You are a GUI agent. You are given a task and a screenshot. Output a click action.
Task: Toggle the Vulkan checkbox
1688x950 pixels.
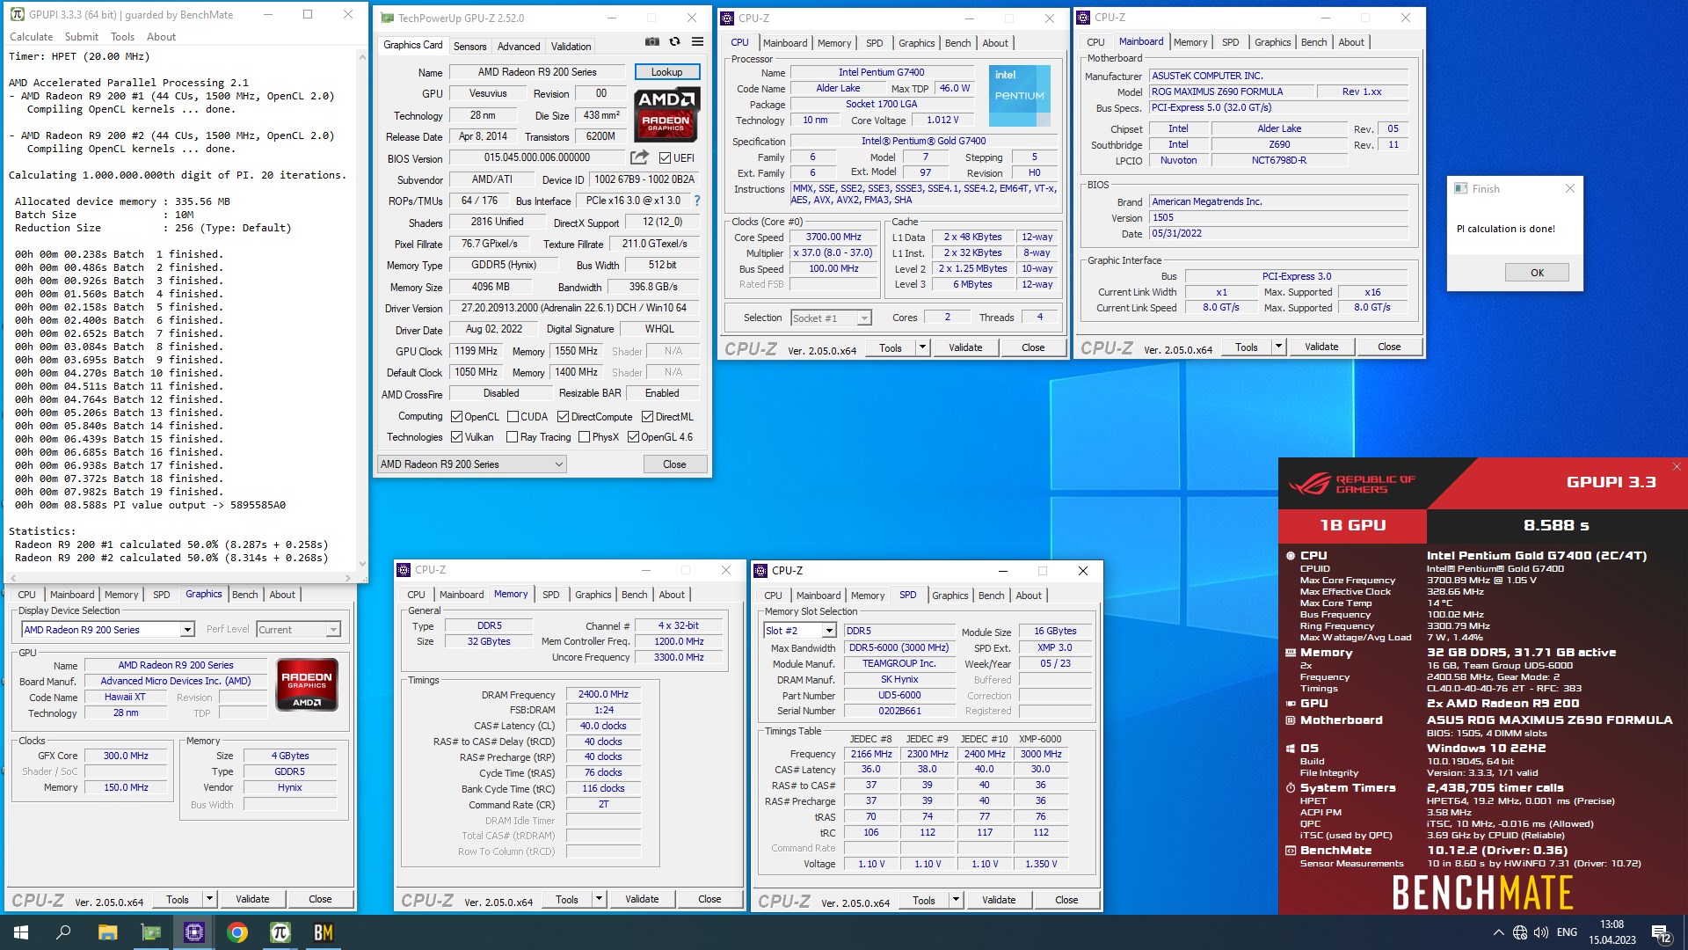(456, 437)
